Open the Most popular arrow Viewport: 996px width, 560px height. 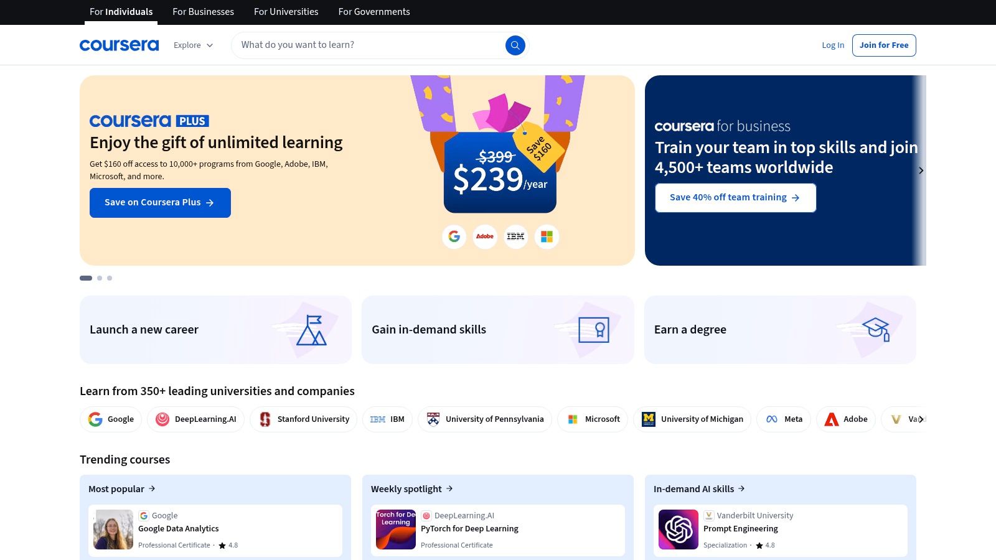click(x=152, y=488)
